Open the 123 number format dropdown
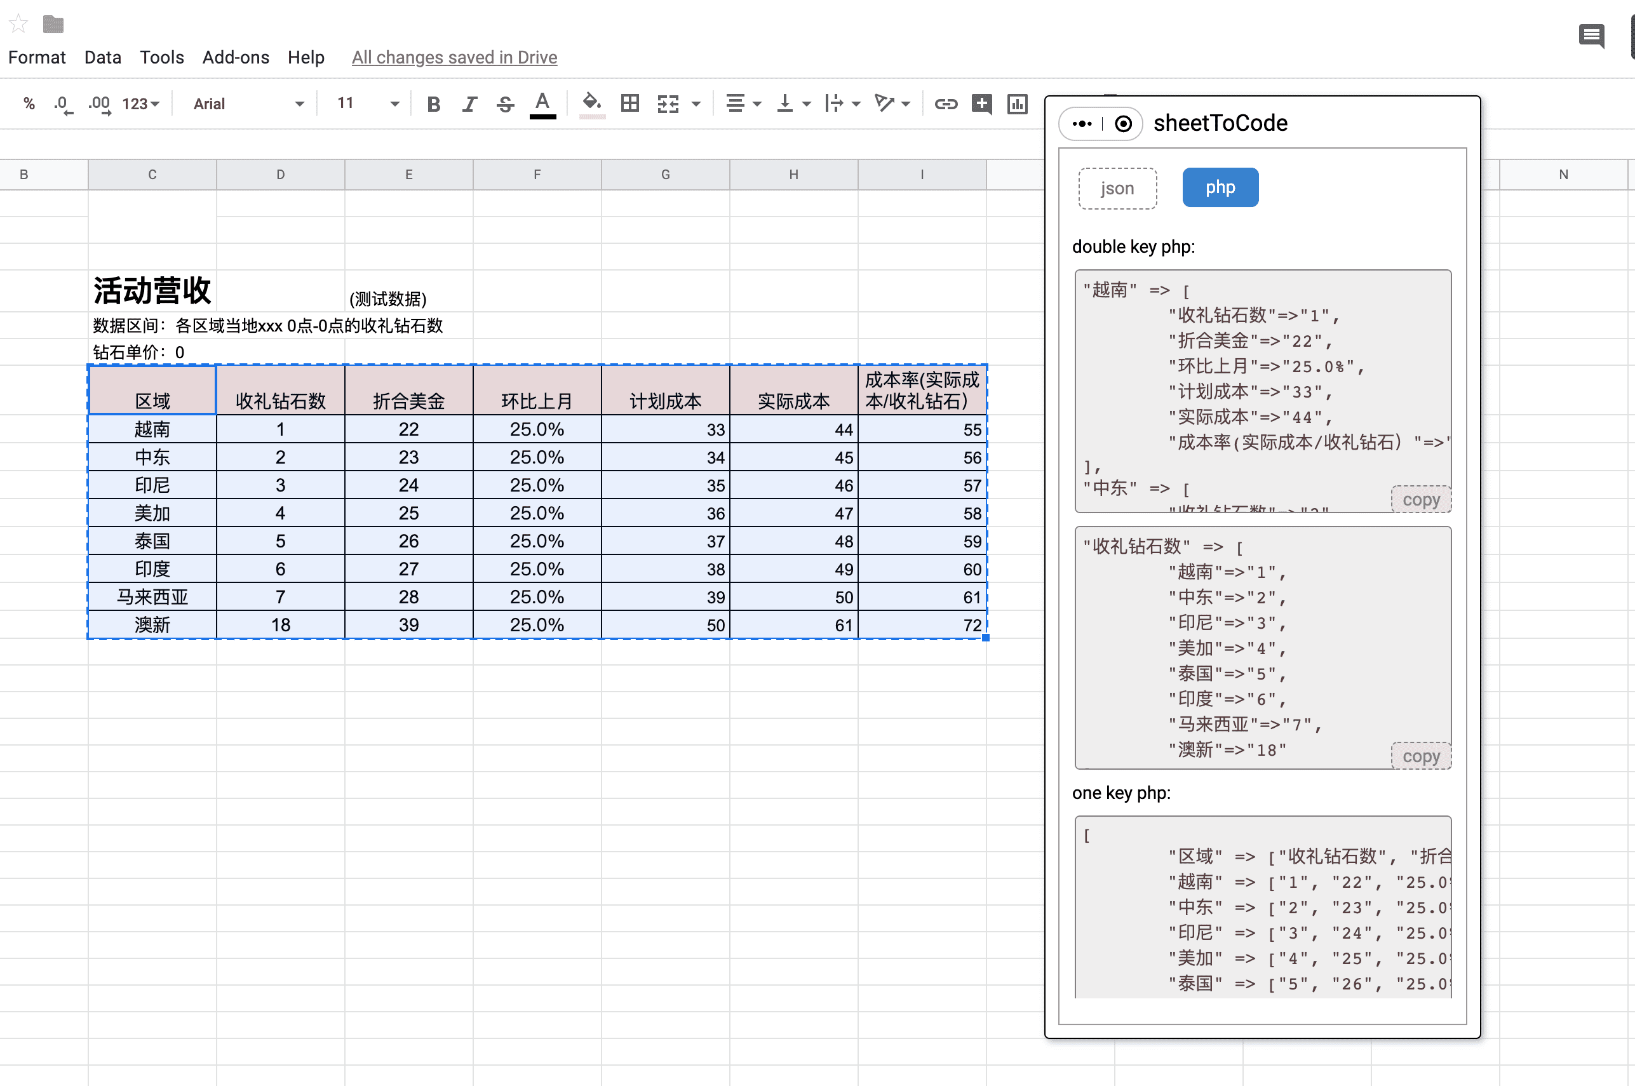 click(140, 104)
